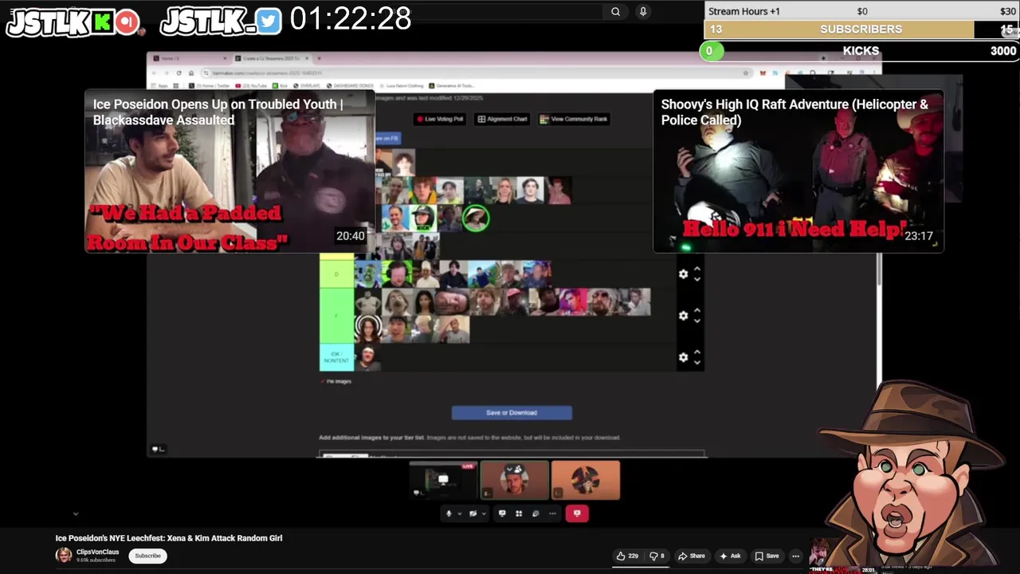The image size is (1020, 574).
Task: Open Ice Poseidon Opens Up on Troubled Youth video card
Action: (x=229, y=171)
